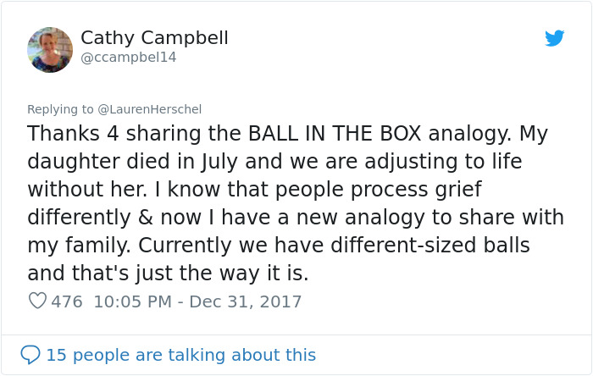Screen dimensions: 593x376
Task: Click the 476 likes count
Action: [67, 301]
